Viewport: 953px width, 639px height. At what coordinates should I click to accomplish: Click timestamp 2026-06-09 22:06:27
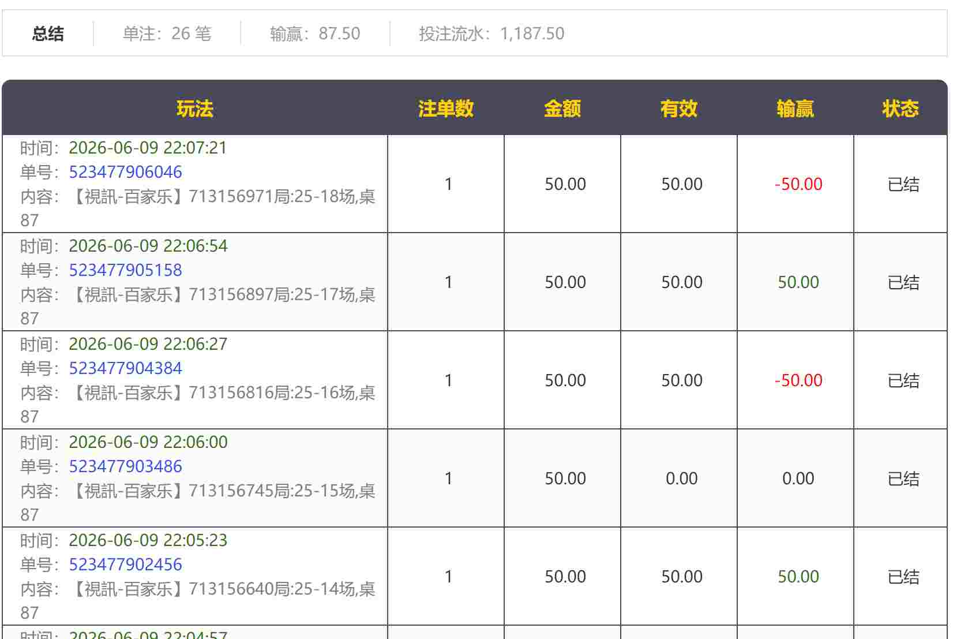pyautogui.click(x=148, y=344)
